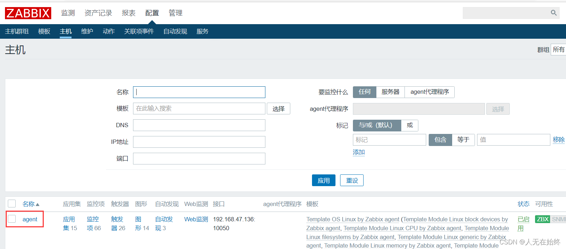Go to 模板 submenu
Viewport: 566px width, 249px height.
pyautogui.click(x=44, y=31)
